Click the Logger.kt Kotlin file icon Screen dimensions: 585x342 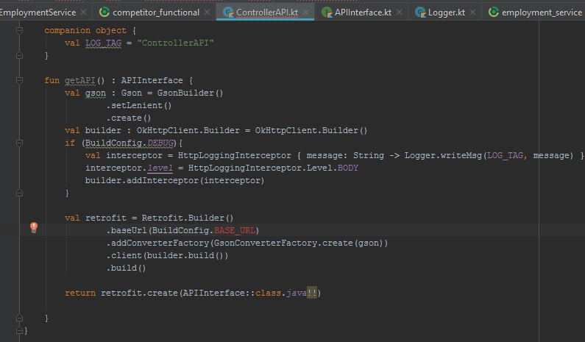coord(420,13)
